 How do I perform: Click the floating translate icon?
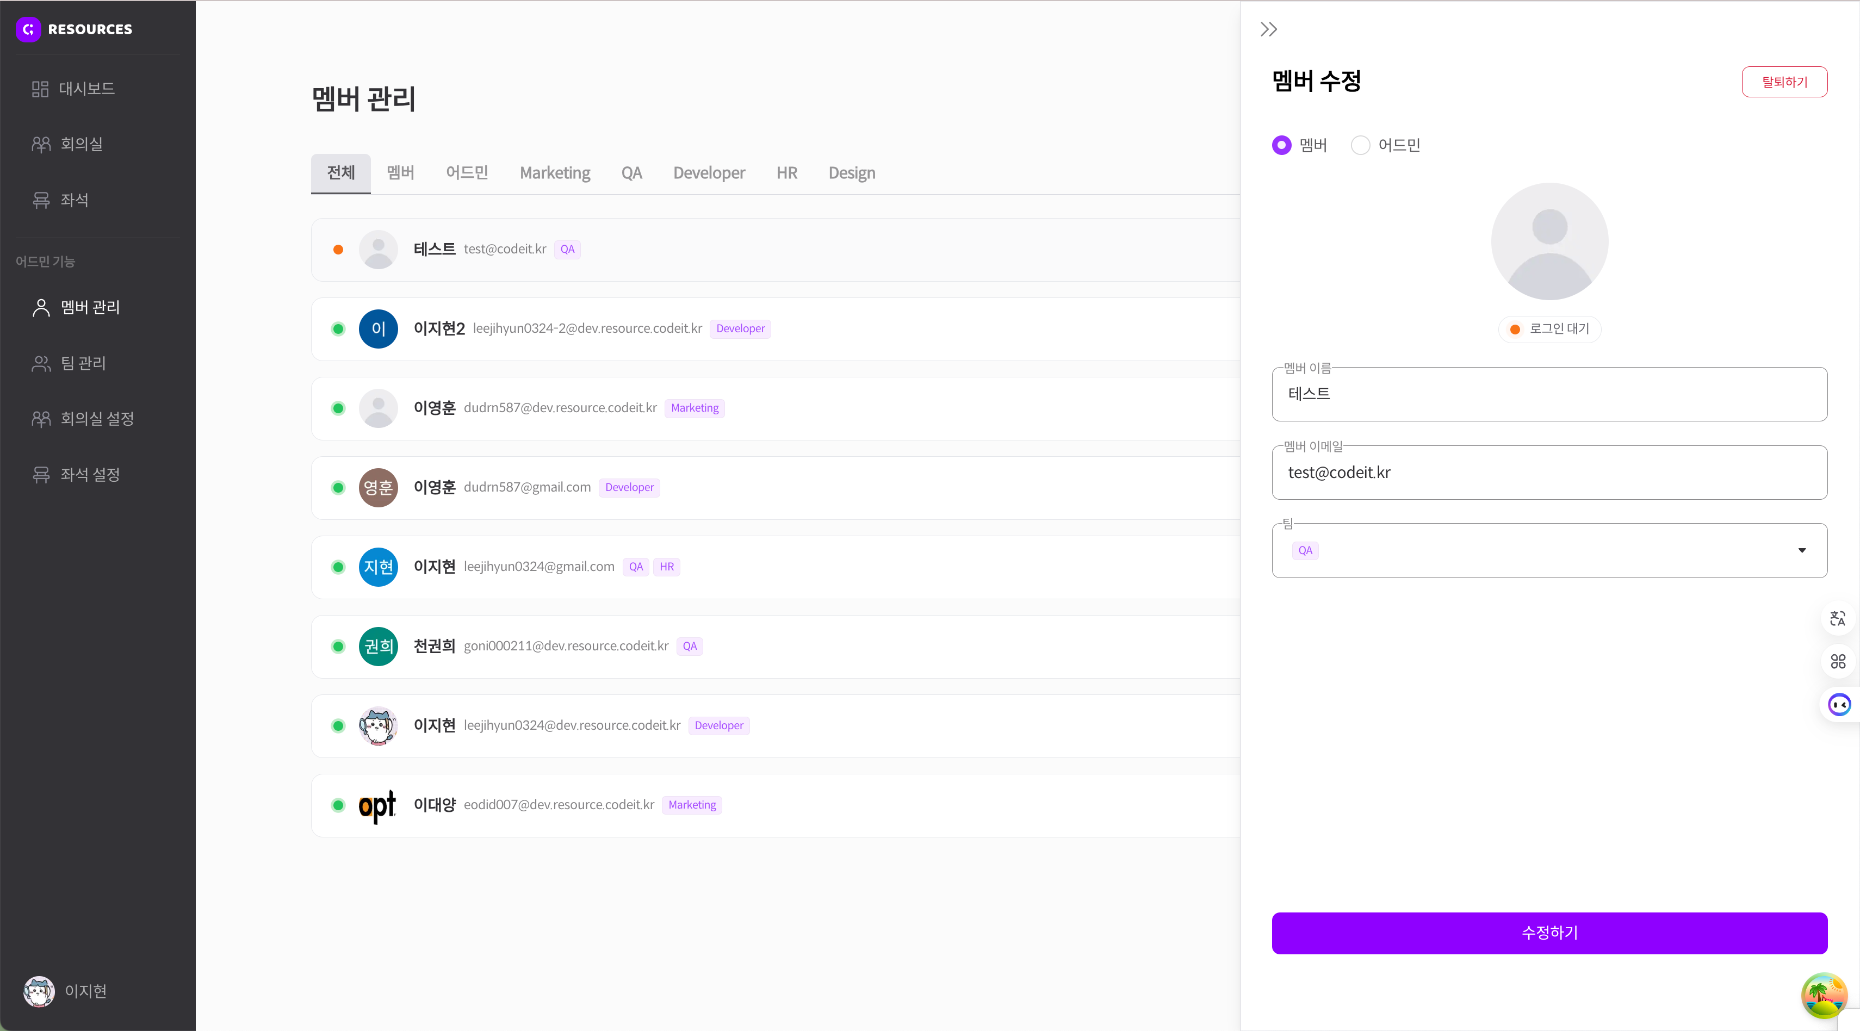point(1838,618)
